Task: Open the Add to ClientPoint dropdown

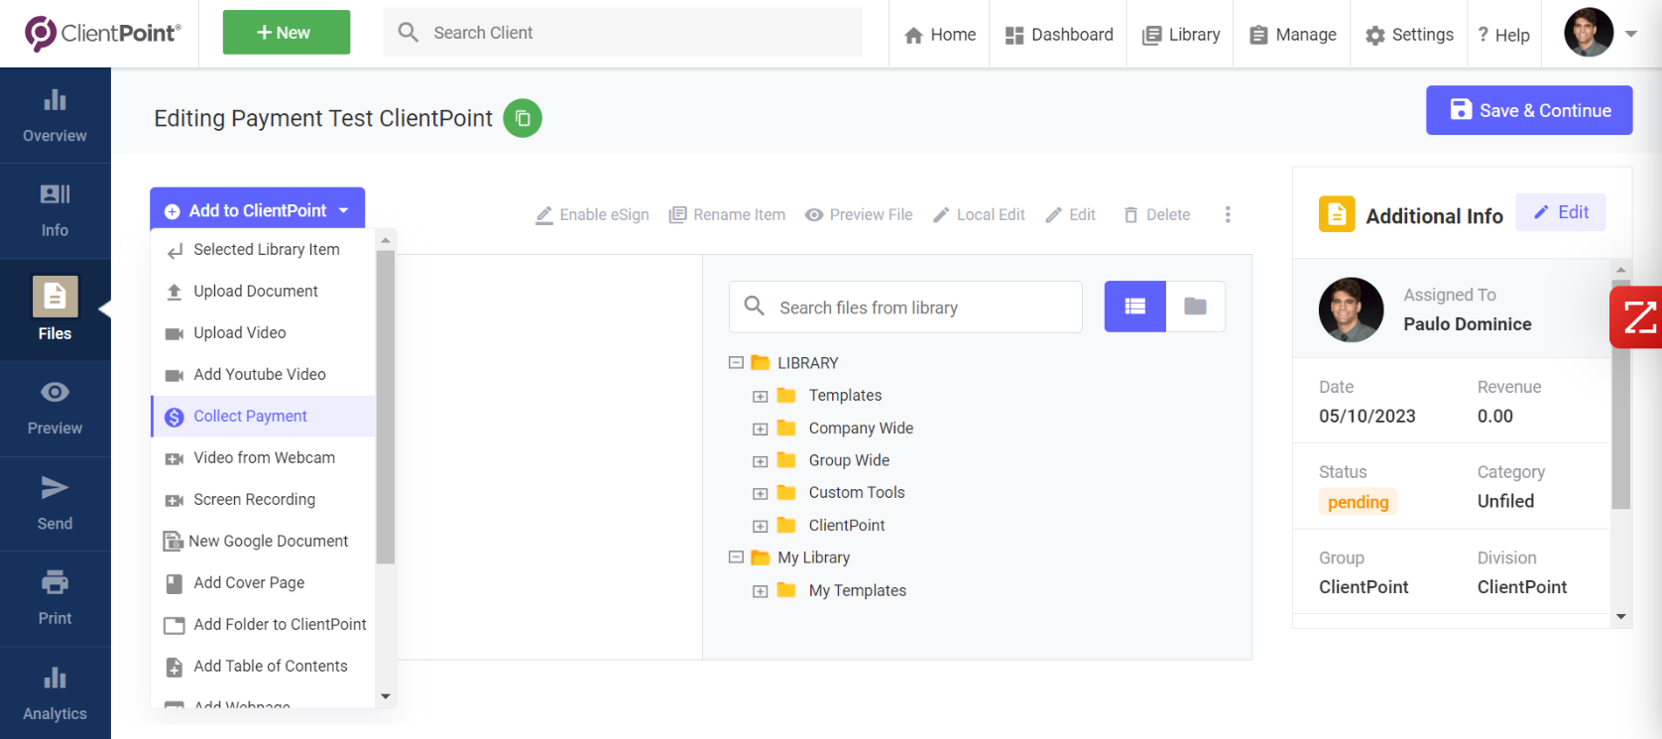Action: [x=257, y=210]
